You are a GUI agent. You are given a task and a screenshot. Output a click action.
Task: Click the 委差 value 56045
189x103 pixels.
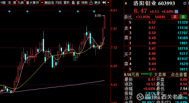(160, 17)
